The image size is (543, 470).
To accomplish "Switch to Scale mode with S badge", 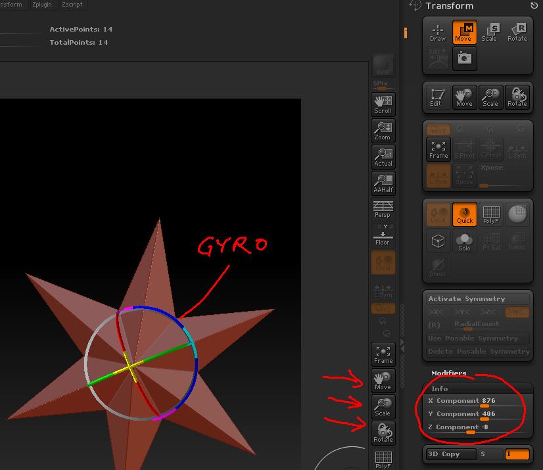I will tap(490, 32).
